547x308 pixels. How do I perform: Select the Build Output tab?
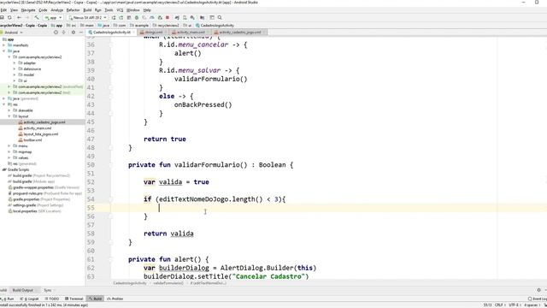23,290
